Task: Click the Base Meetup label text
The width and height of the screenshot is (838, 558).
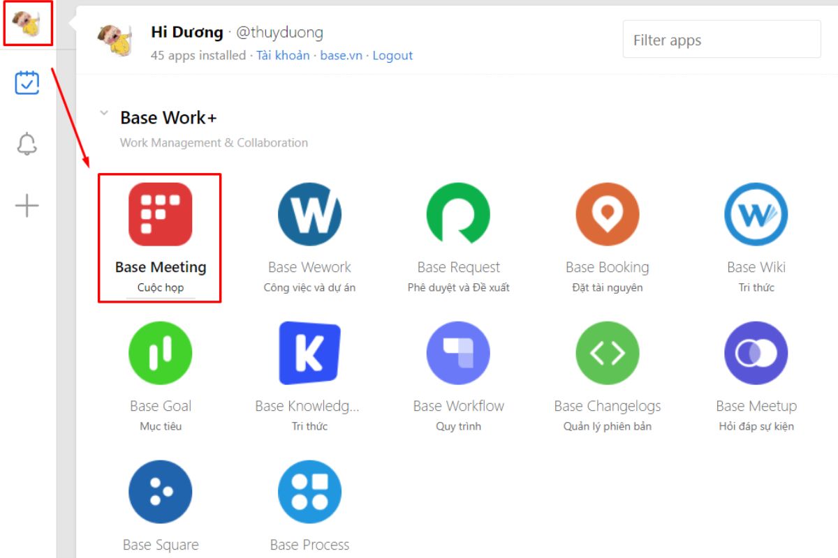Action: tap(756, 406)
